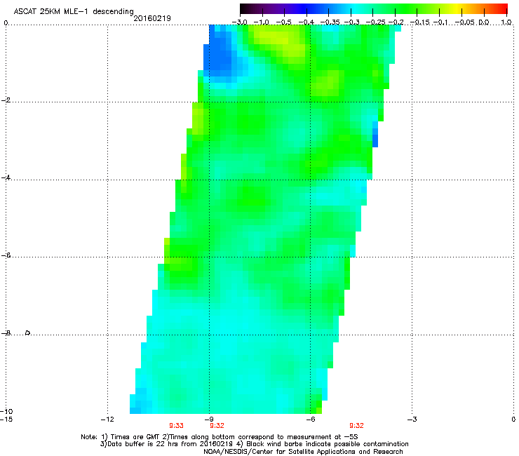
Task: Click the title "ASCAT 25KM MLE-1 descending"
Action: (74, 11)
